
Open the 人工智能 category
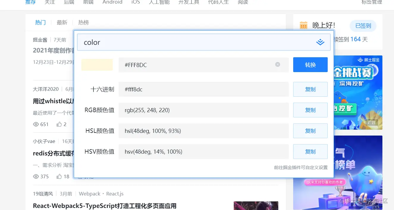(x=159, y=2)
